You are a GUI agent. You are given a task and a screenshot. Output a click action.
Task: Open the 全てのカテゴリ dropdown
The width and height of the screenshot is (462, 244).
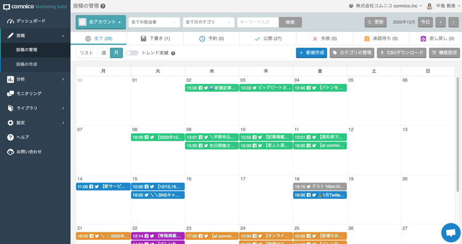pos(209,22)
